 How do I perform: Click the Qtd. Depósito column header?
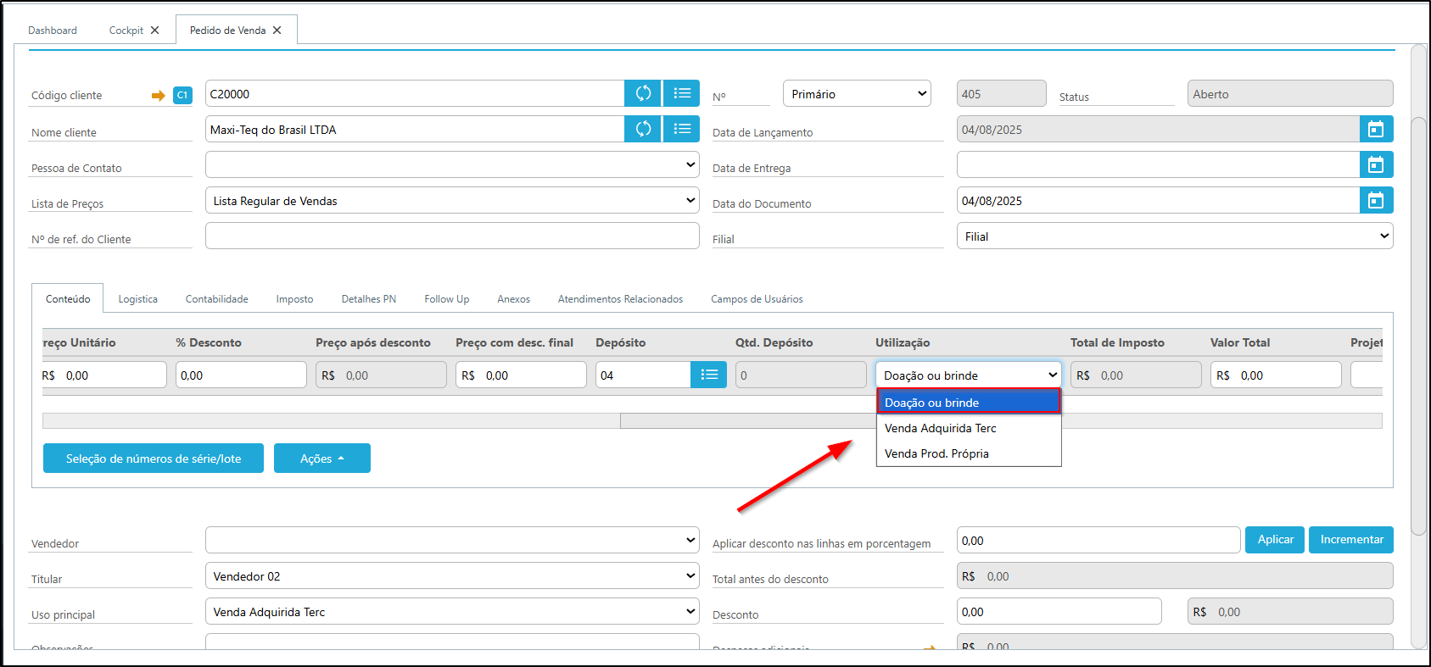click(774, 342)
